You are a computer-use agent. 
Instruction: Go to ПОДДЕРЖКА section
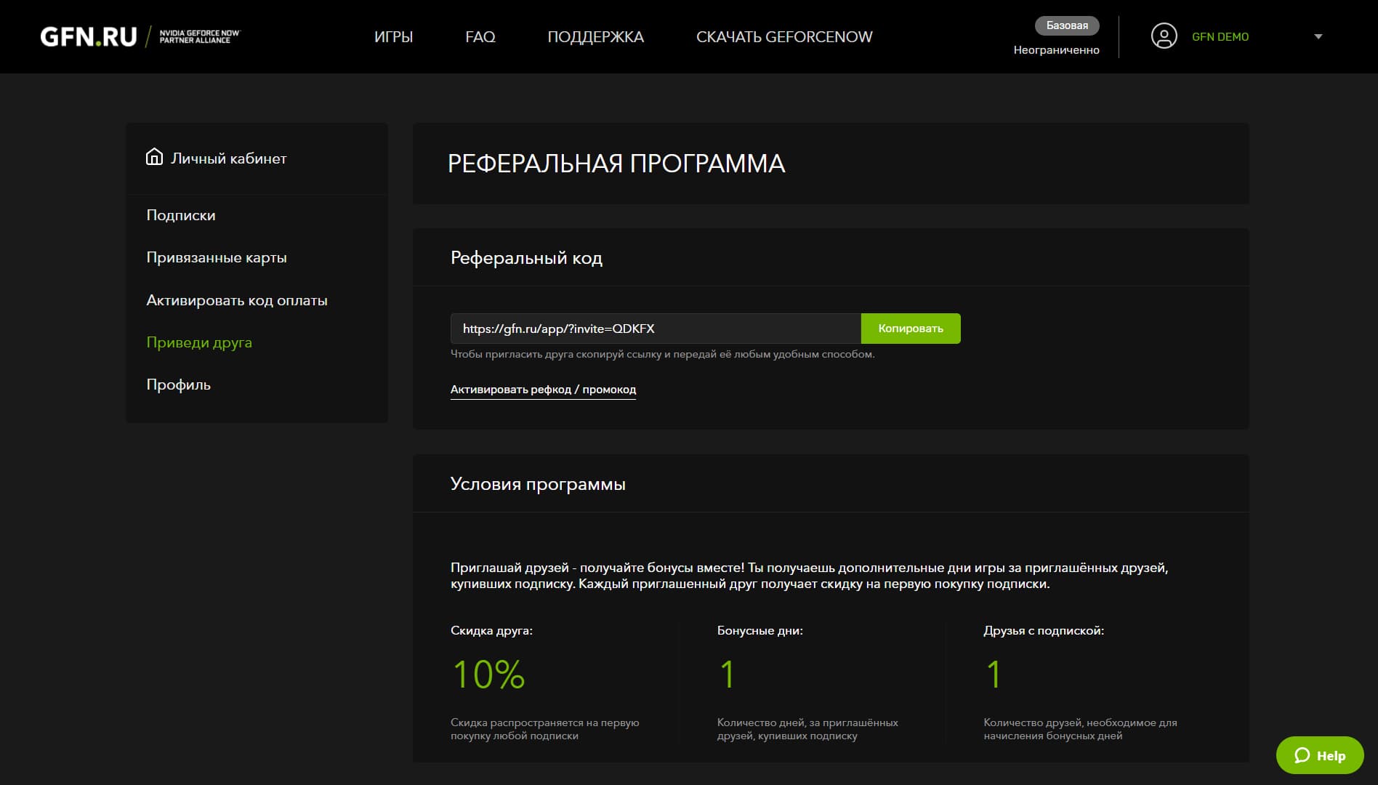pyautogui.click(x=595, y=36)
